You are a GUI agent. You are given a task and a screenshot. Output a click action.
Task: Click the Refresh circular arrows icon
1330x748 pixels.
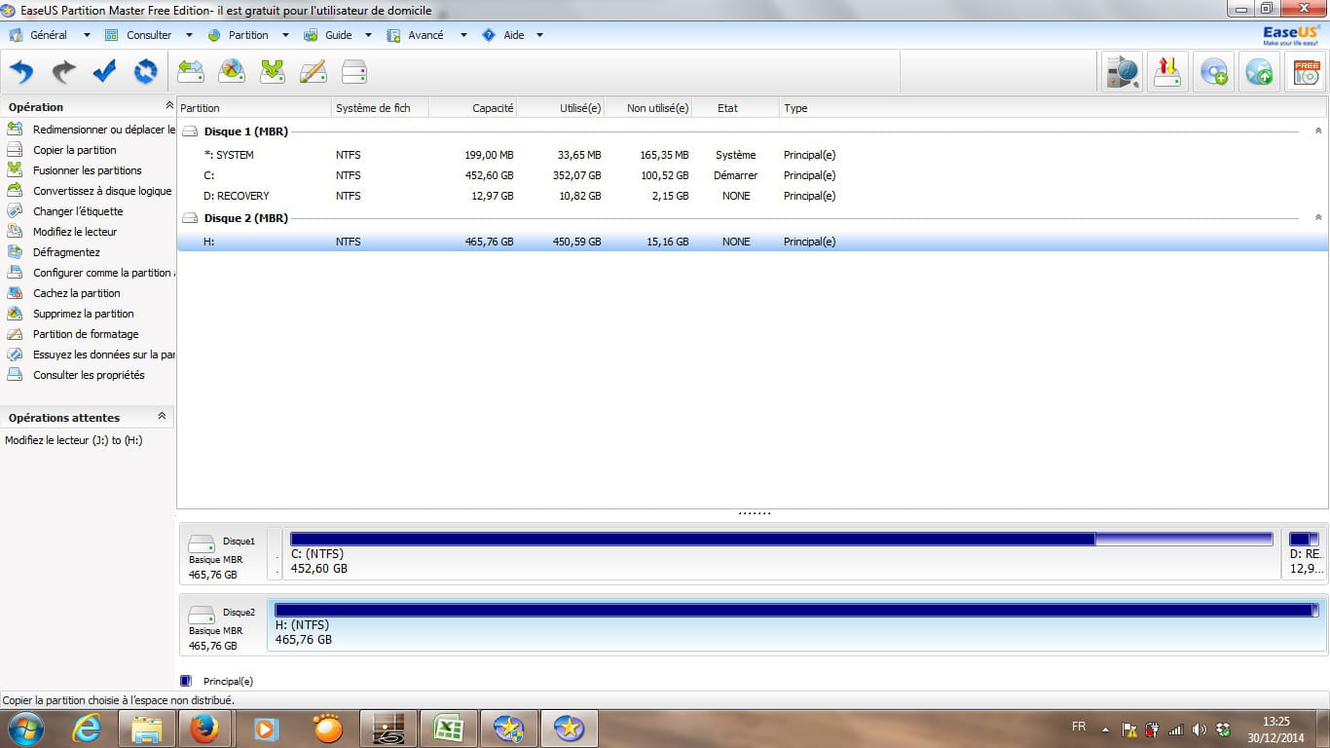click(145, 72)
